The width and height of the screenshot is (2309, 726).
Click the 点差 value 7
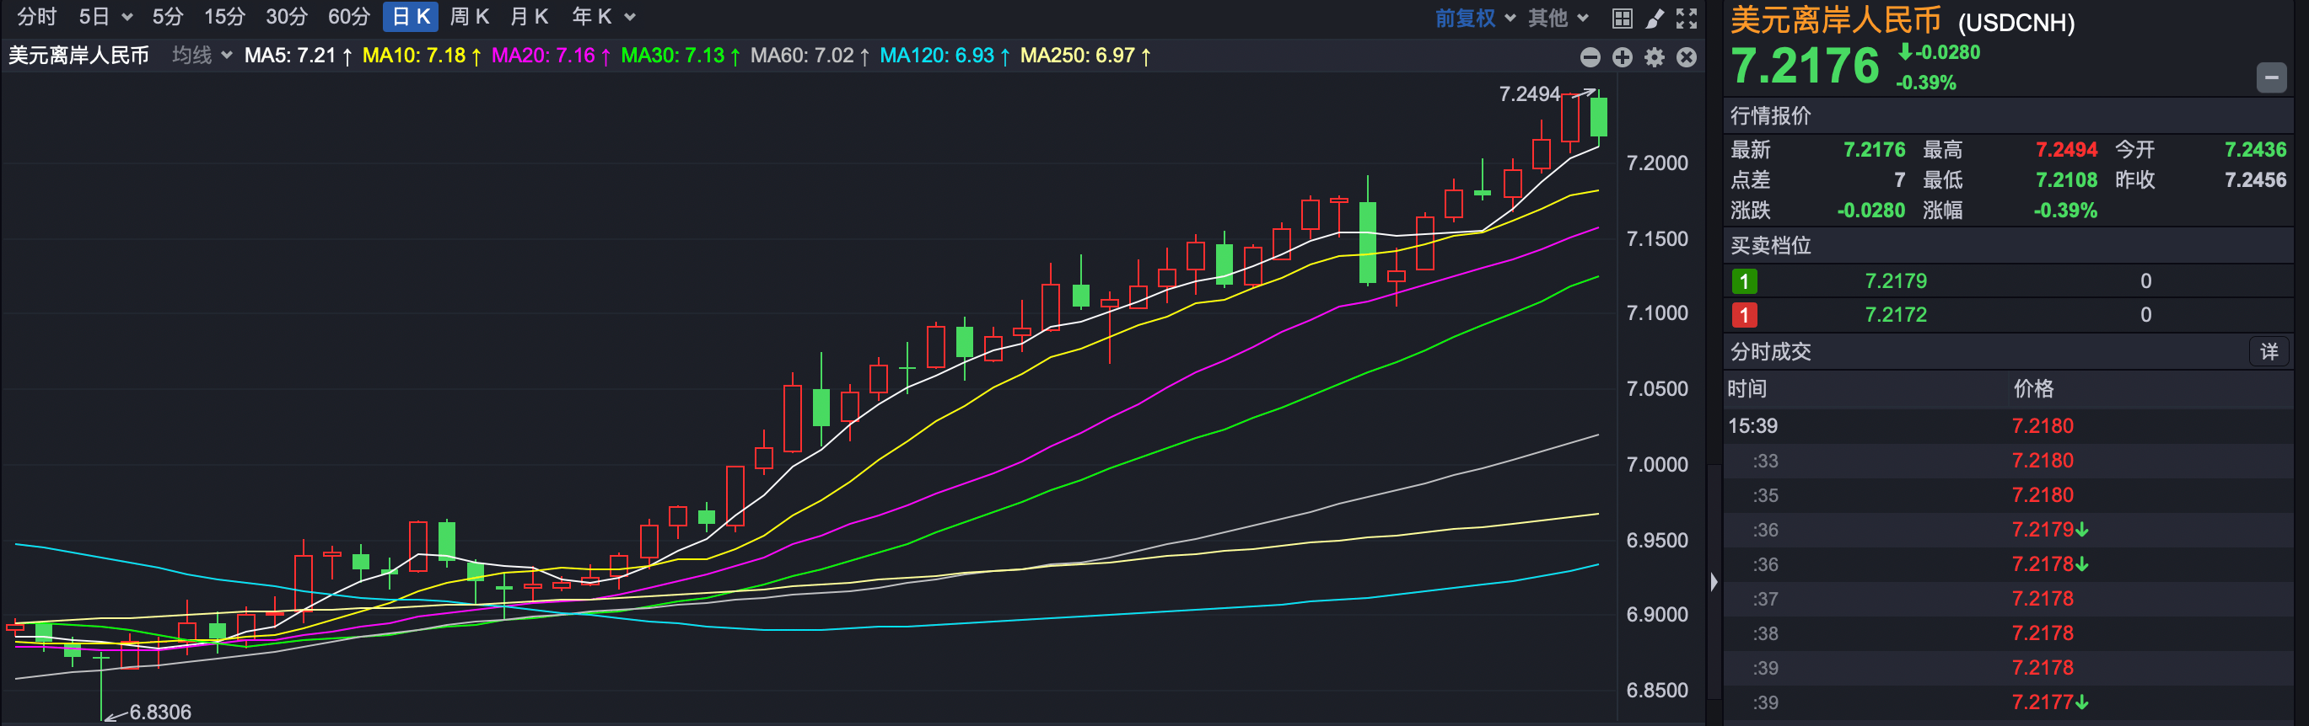point(1899,180)
